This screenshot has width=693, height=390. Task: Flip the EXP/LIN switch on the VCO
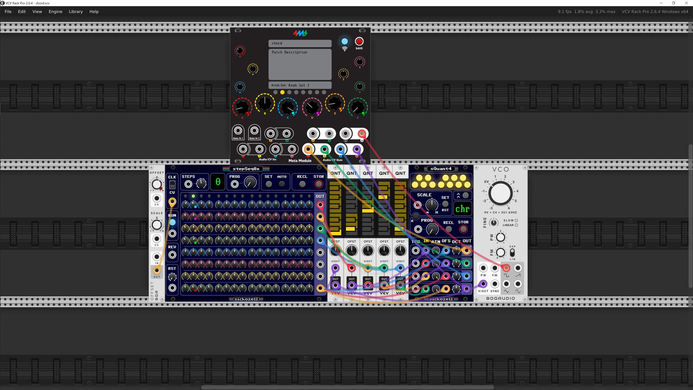512,252
